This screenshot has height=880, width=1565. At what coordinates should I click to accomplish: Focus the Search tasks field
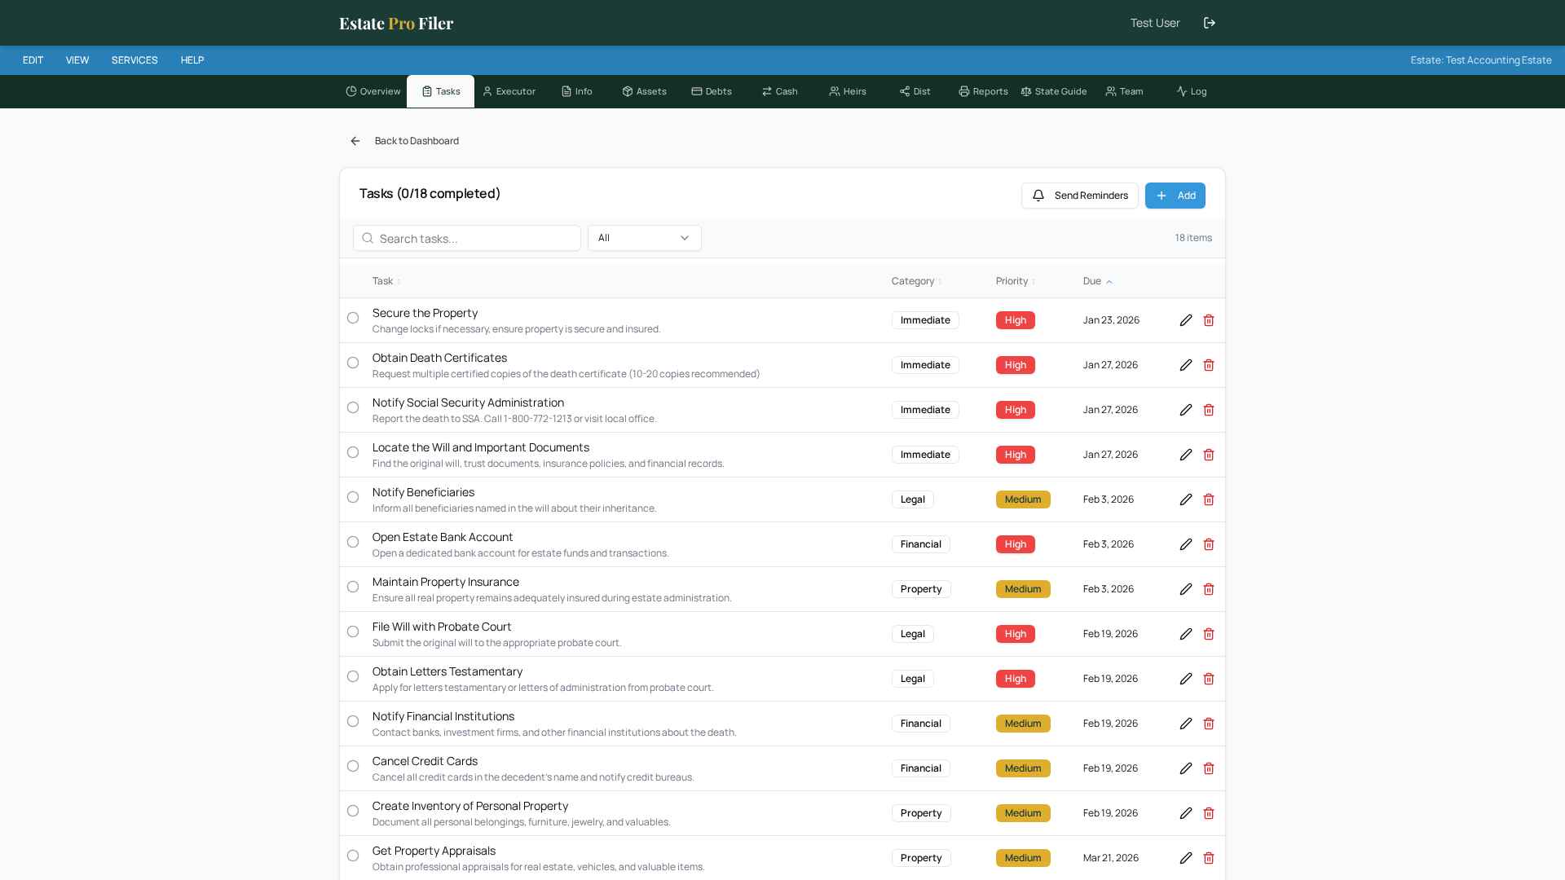467,238
